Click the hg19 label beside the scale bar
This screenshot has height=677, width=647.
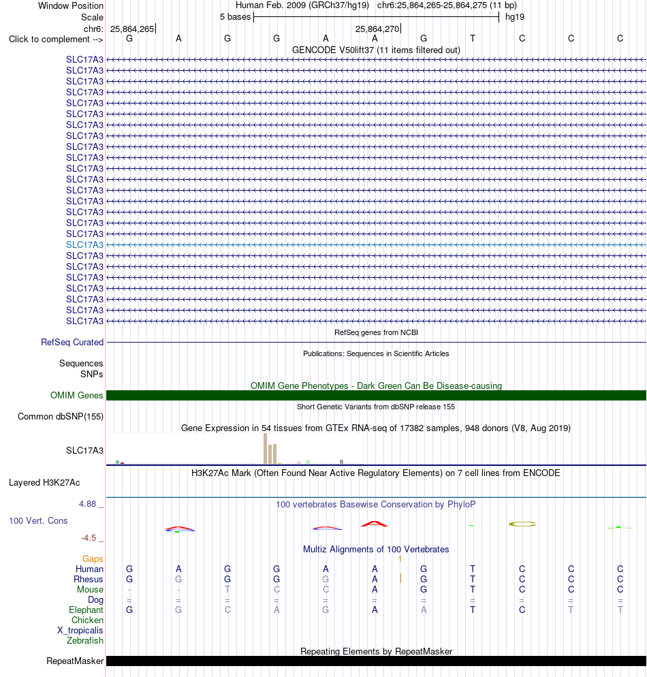[515, 17]
